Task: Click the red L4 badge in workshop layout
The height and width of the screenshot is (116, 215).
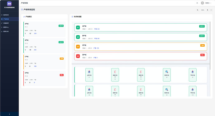Action: point(78,56)
